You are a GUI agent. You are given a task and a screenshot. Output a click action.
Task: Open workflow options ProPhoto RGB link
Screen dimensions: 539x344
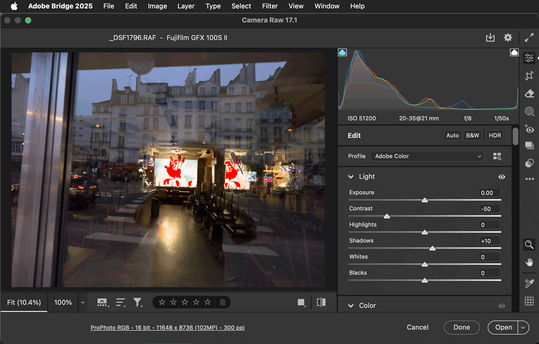167,328
